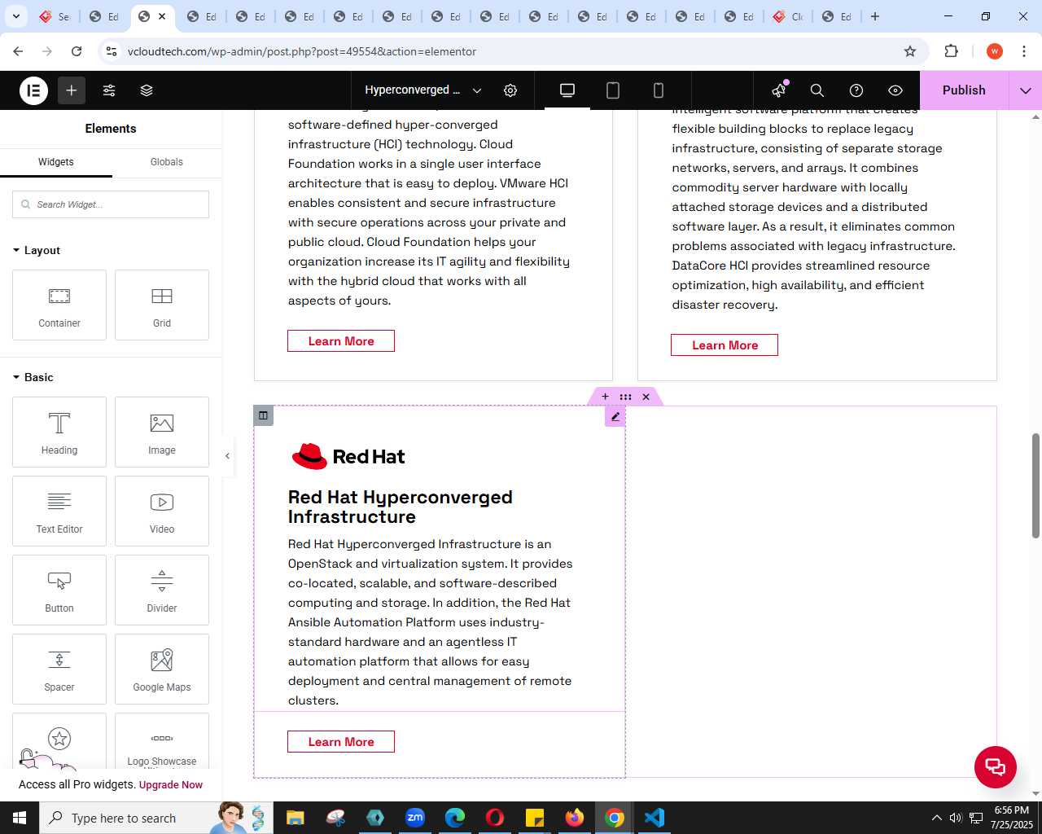Open a new browser tab
This screenshot has height=834, width=1042.
pyautogui.click(x=875, y=16)
